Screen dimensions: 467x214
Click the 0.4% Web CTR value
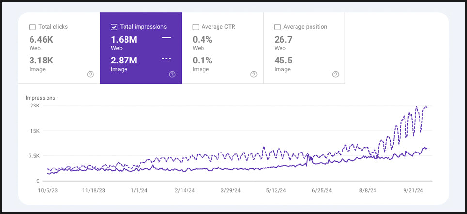point(202,40)
